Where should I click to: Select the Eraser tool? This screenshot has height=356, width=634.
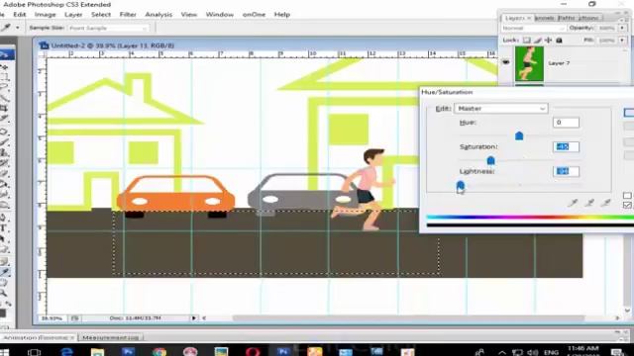[x=5, y=174]
